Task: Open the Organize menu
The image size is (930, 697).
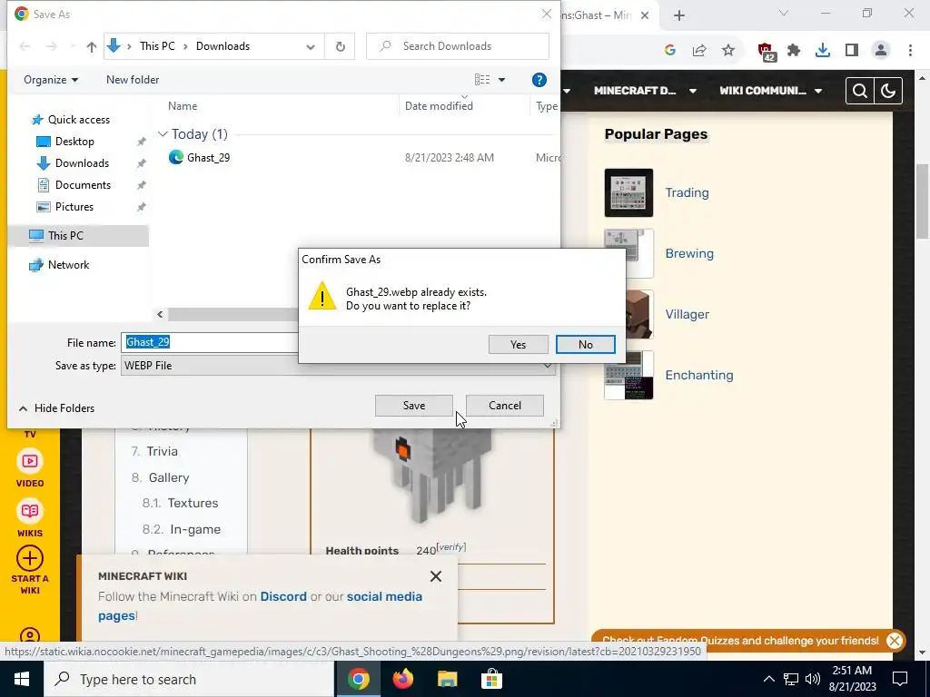Action: tap(51, 80)
